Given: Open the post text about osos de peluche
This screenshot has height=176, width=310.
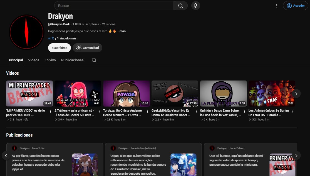Looking at the screenshot, I should [38, 162].
